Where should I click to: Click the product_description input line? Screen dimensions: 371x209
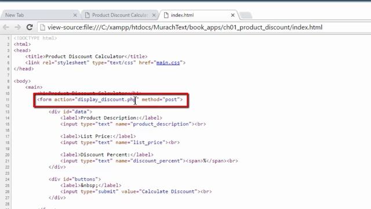click(x=133, y=124)
